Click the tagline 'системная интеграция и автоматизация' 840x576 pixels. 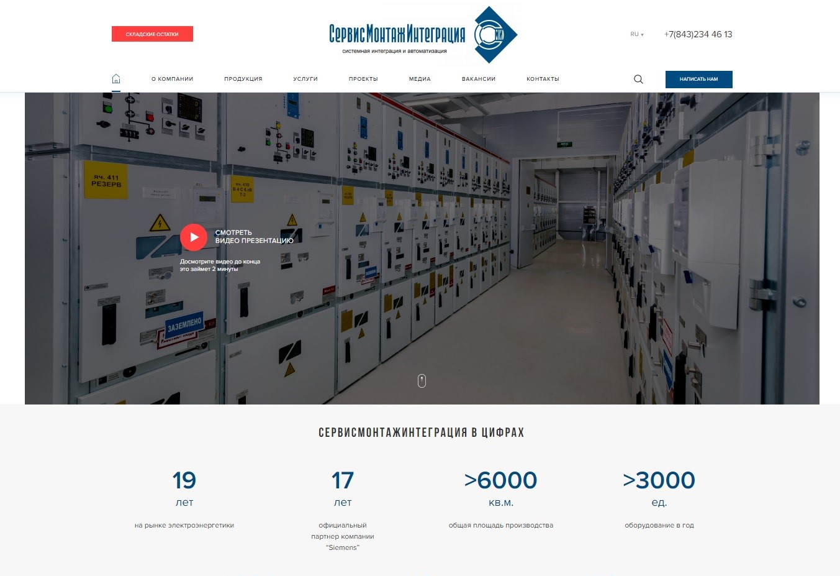pos(394,51)
